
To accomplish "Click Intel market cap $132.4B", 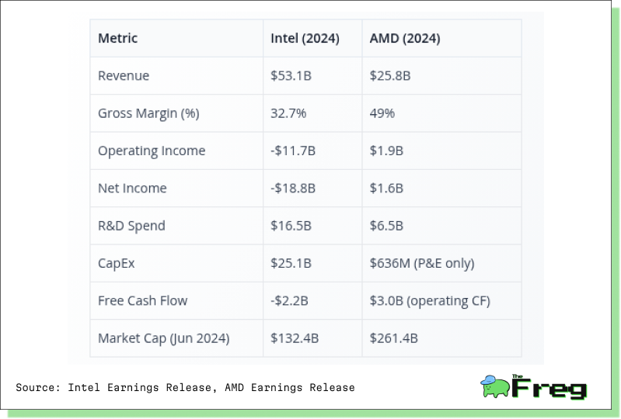I will pyautogui.click(x=295, y=338).
